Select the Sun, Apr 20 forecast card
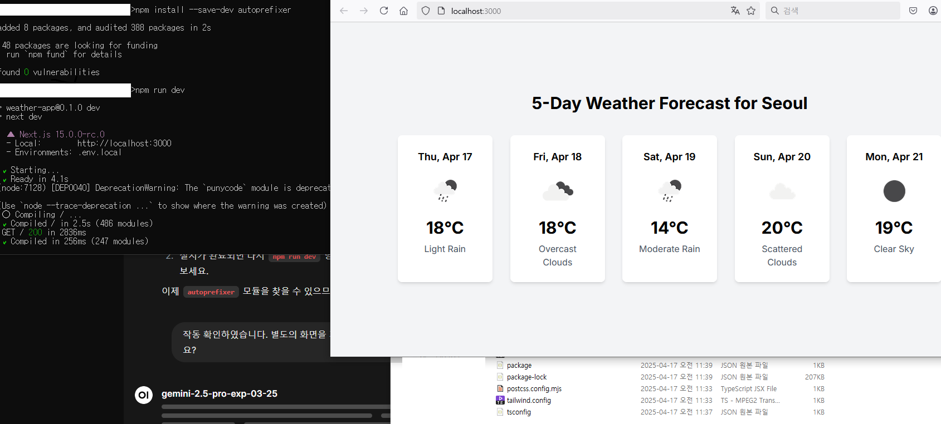 [782, 209]
